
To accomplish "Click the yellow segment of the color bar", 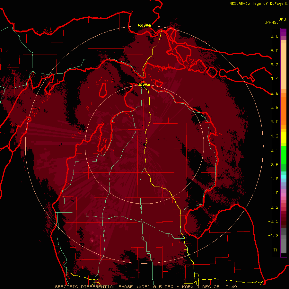I will pos(284,137).
